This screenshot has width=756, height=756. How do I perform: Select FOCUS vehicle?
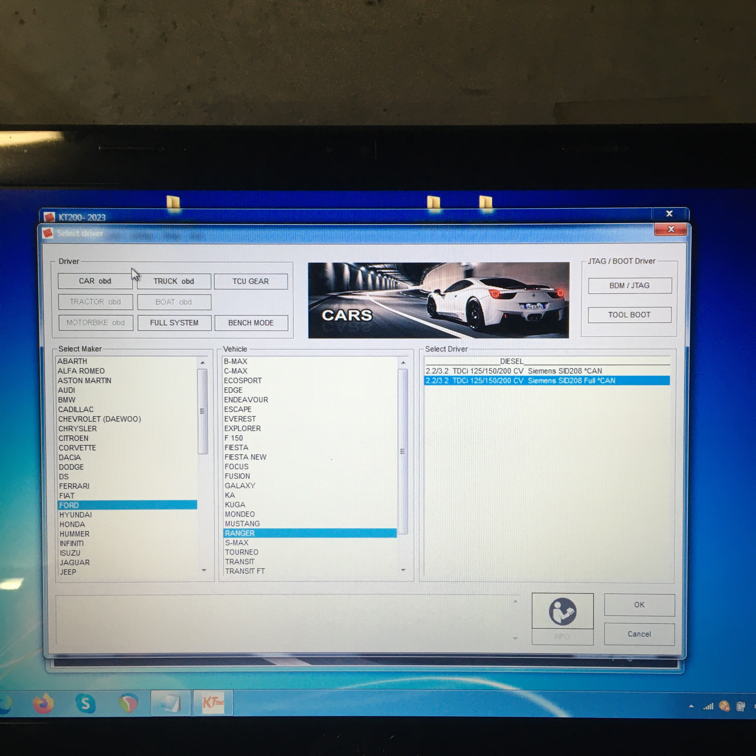[237, 467]
